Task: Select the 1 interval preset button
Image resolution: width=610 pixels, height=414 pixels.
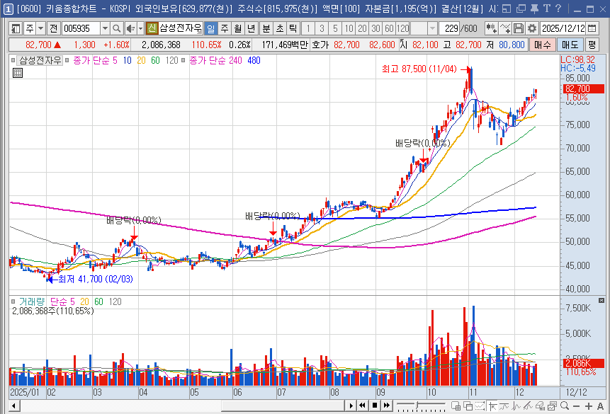Action: tap(308, 28)
